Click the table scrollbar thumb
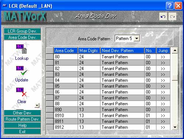The width and height of the screenshot is (184, 139). (x=175, y=78)
